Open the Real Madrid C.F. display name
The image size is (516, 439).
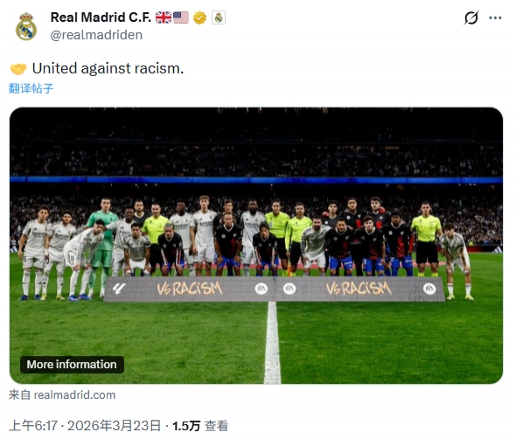[101, 17]
